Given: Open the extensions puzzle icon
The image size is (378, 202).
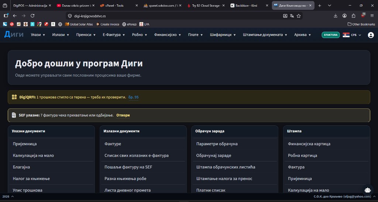Looking at the screenshot, I should click(x=353, y=15).
